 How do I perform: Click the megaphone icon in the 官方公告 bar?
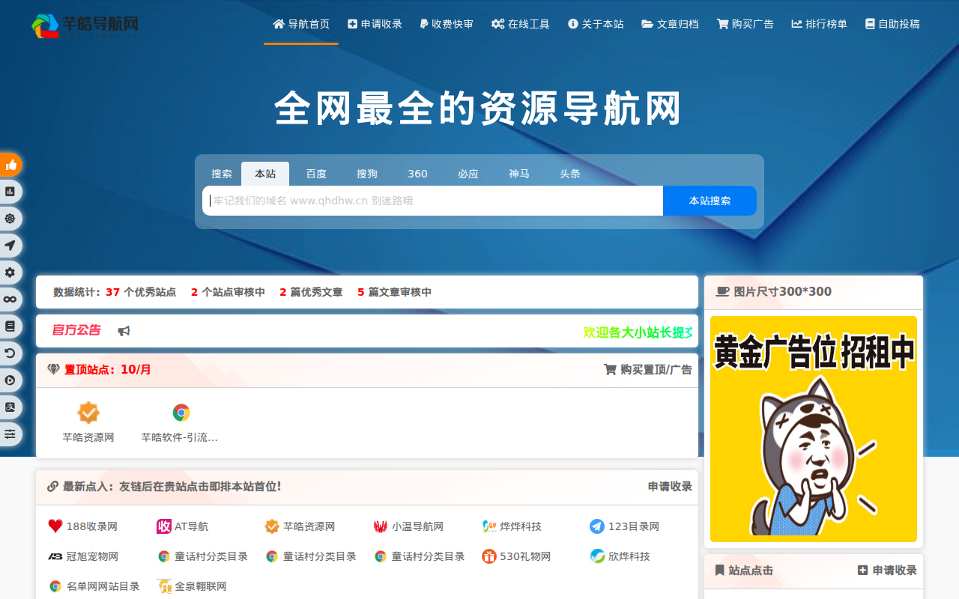[124, 330]
